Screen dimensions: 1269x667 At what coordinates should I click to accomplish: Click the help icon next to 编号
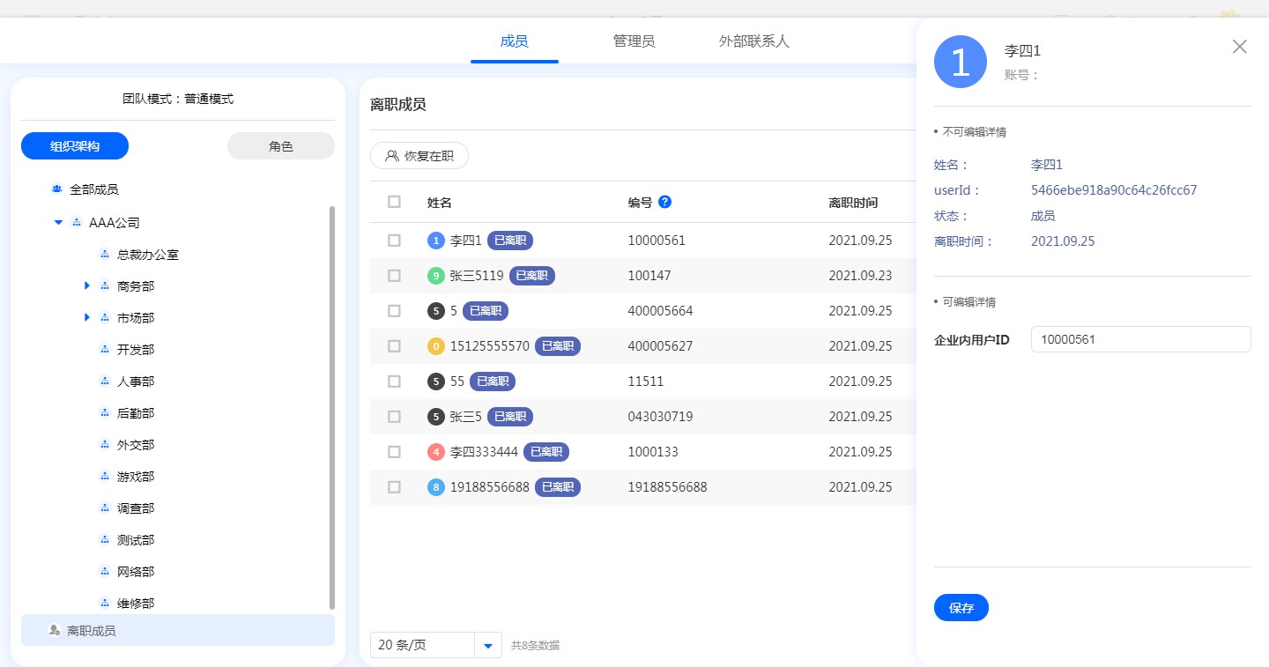[665, 202]
